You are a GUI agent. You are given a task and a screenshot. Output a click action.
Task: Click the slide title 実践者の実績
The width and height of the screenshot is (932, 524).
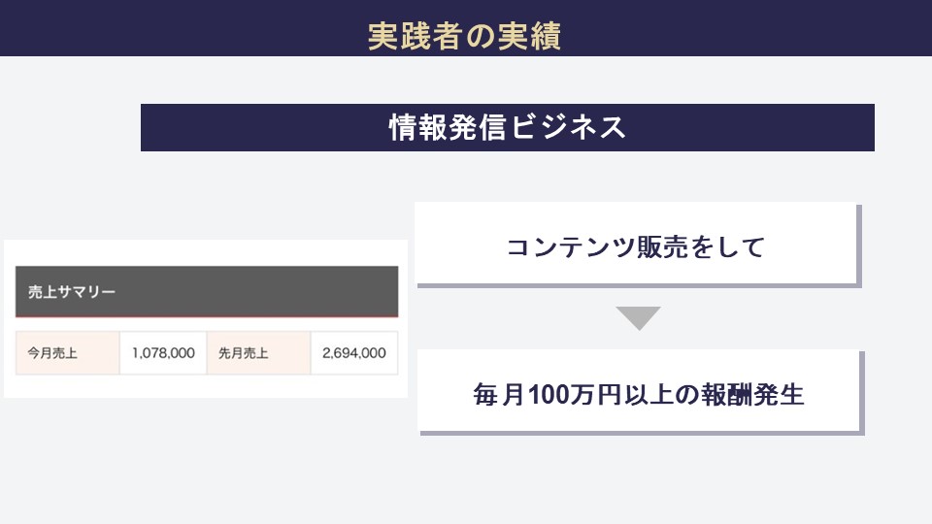coord(465,36)
